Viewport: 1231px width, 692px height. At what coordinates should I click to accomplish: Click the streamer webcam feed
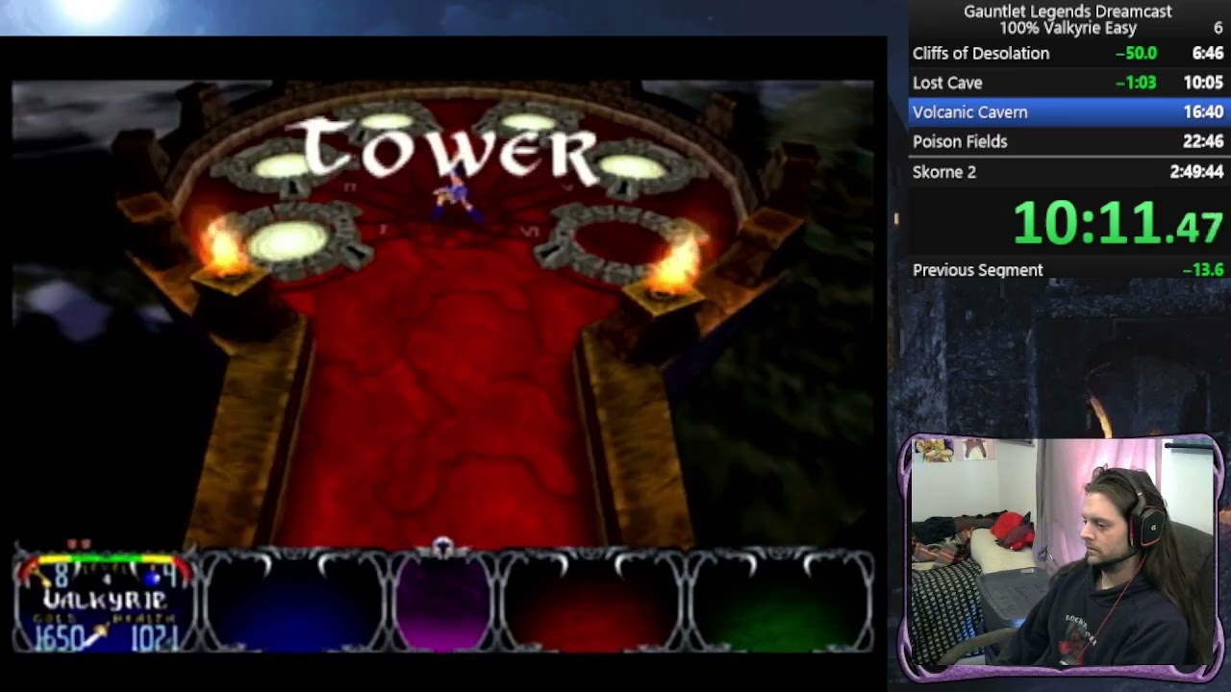[x=1063, y=555]
